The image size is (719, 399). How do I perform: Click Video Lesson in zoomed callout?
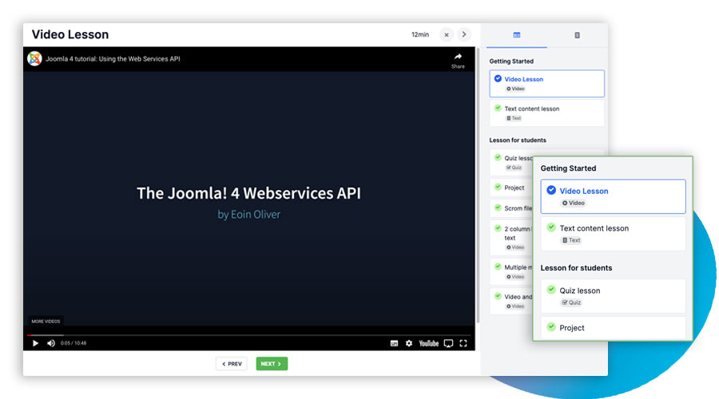[x=613, y=196]
